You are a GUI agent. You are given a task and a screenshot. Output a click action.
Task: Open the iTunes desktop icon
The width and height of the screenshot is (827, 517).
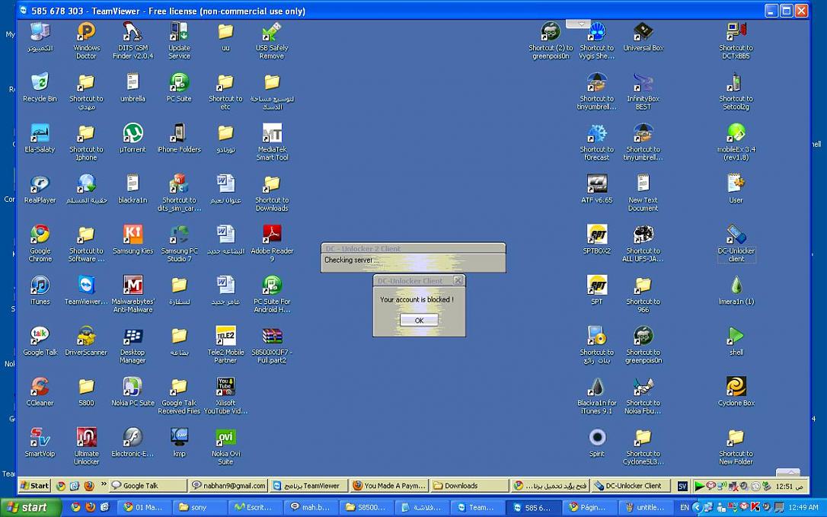coord(40,286)
